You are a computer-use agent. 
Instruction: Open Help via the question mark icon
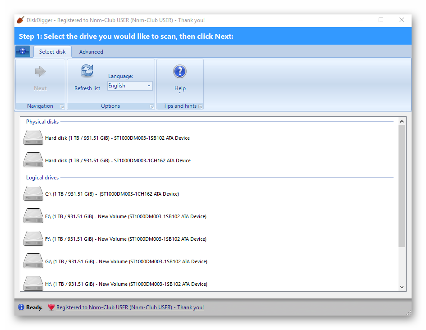pos(180,71)
